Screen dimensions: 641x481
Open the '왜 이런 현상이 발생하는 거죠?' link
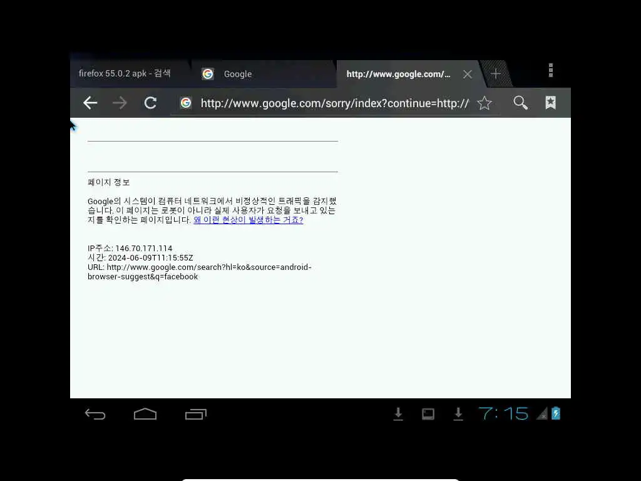tap(248, 220)
